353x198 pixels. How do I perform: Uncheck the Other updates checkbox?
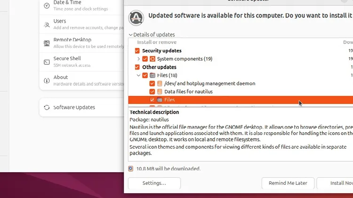(137, 67)
